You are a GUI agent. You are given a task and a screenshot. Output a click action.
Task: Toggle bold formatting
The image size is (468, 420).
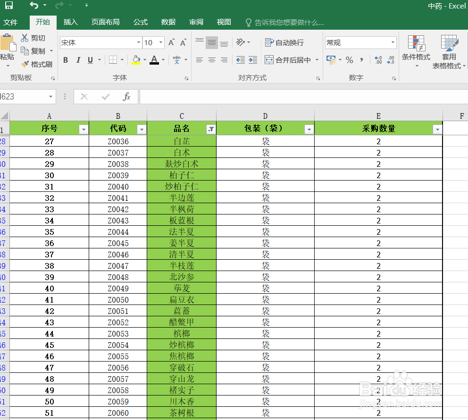[66, 60]
